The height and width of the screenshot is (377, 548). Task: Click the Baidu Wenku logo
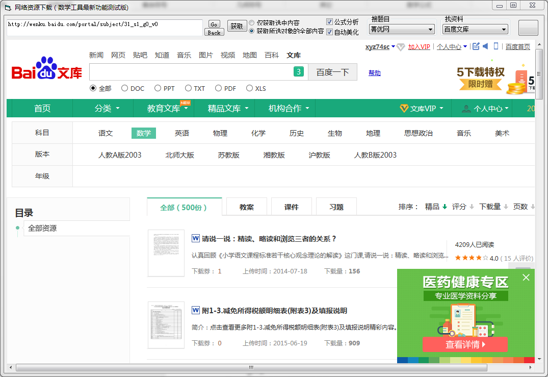(47, 68)
